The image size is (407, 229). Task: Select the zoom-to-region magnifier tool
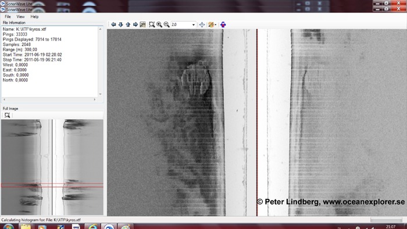[x=152, y=24]
